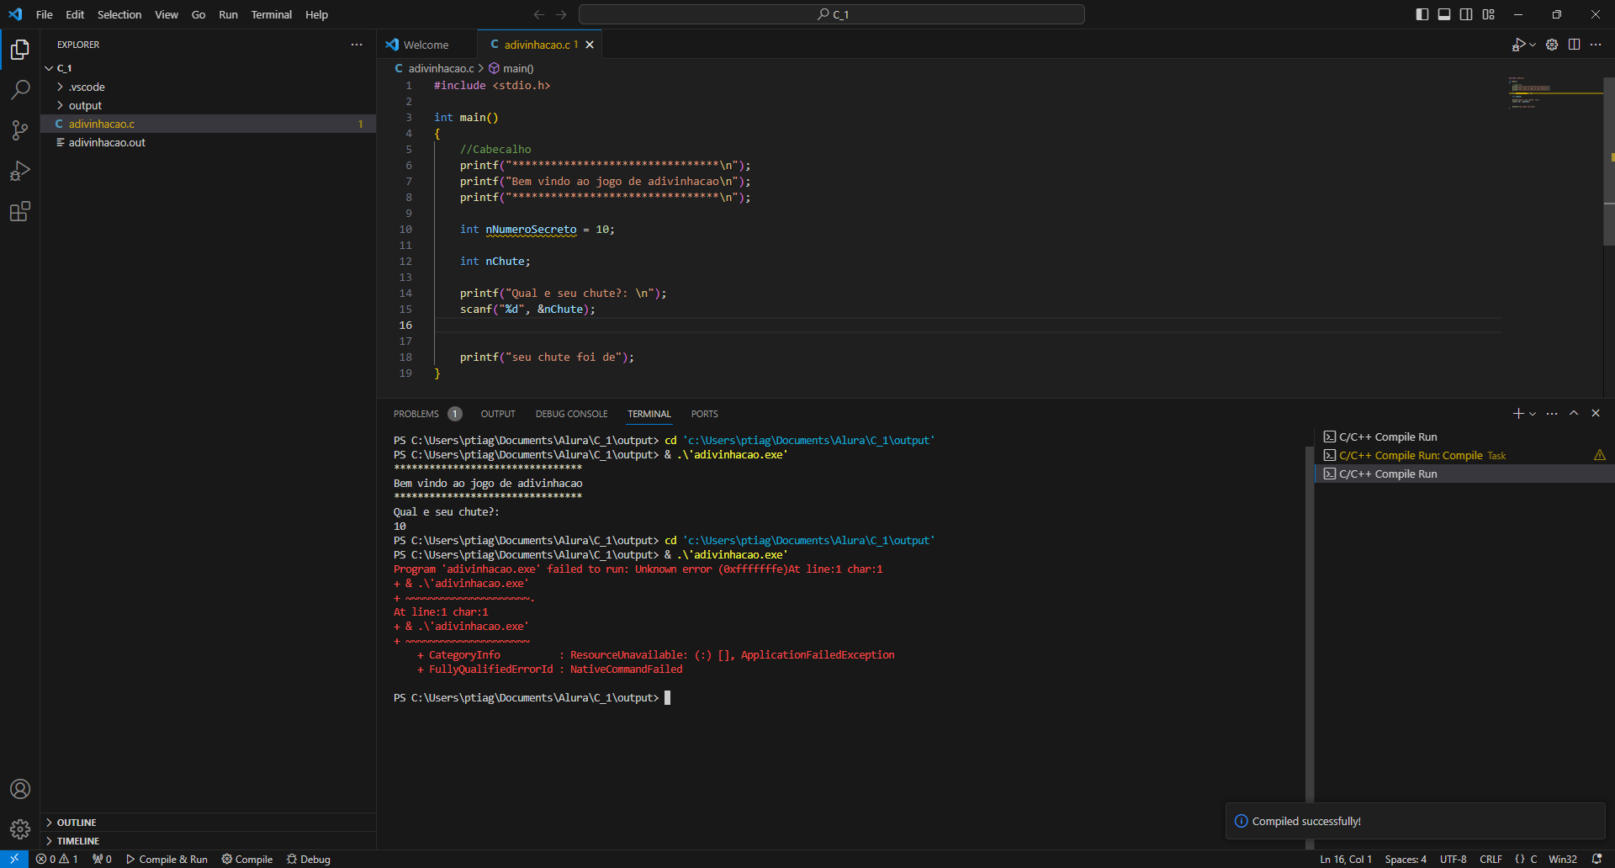Viewport: 1615px width, 868px height.
Task: Open the Terminal menu
Action: (x=271, y=14)
